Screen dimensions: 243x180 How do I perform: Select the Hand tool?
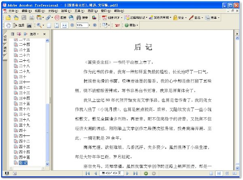(8, 25)
